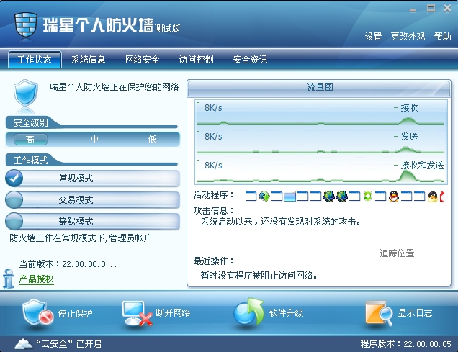Click the “云安全” 已开启 status text
Image resolution: width=458 pixels, height=352 pixels.
pos(68,344)
